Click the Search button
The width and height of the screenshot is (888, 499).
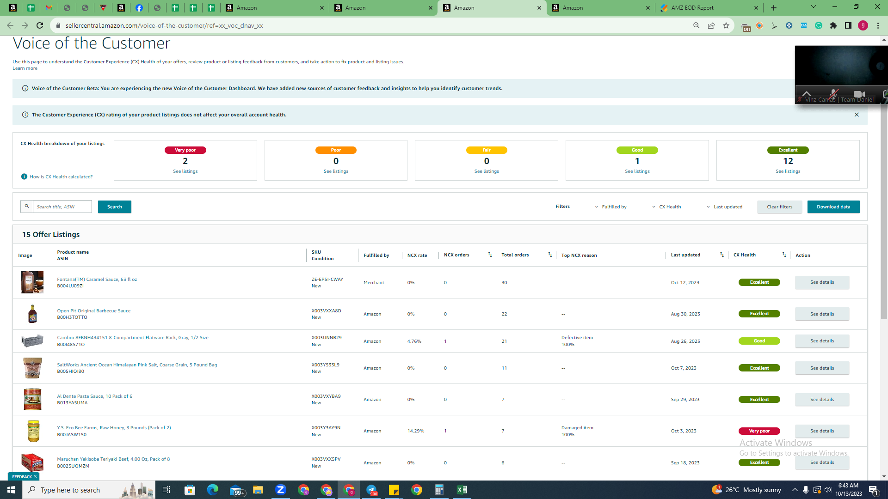point(115,207)
